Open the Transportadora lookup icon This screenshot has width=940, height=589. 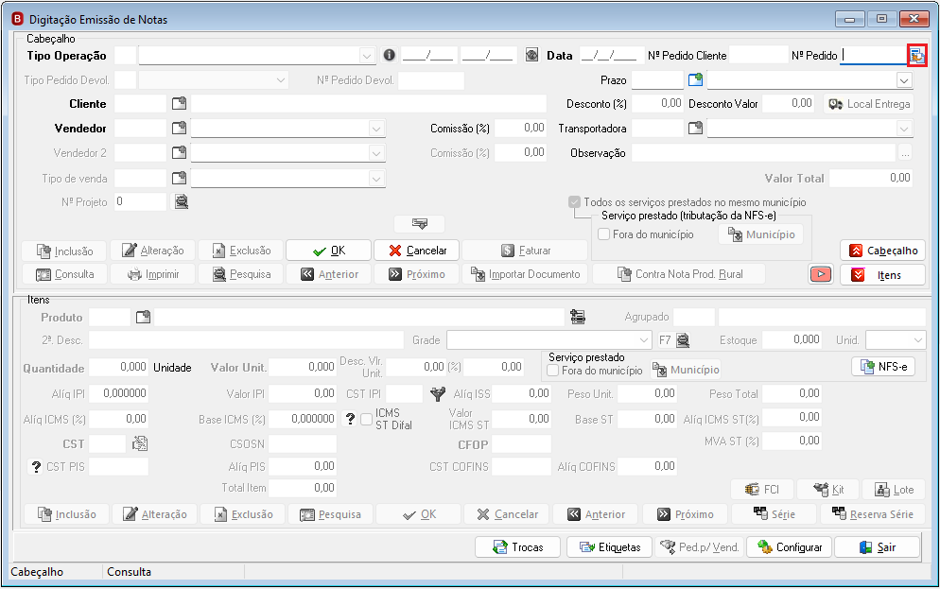pos(695,128)
